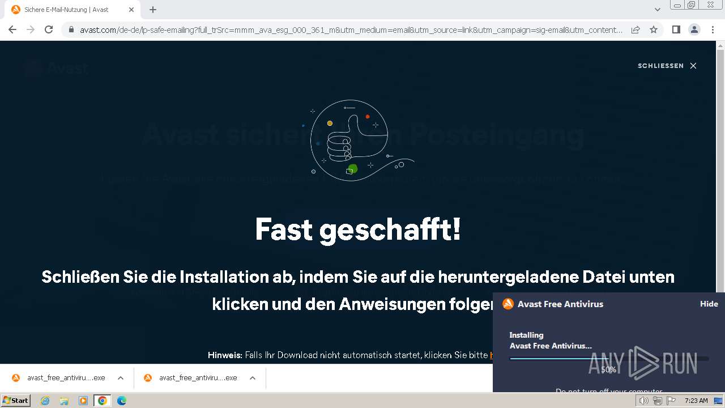Open the Windows Start menu
The image size is (725, 408).
click(16, 401)
